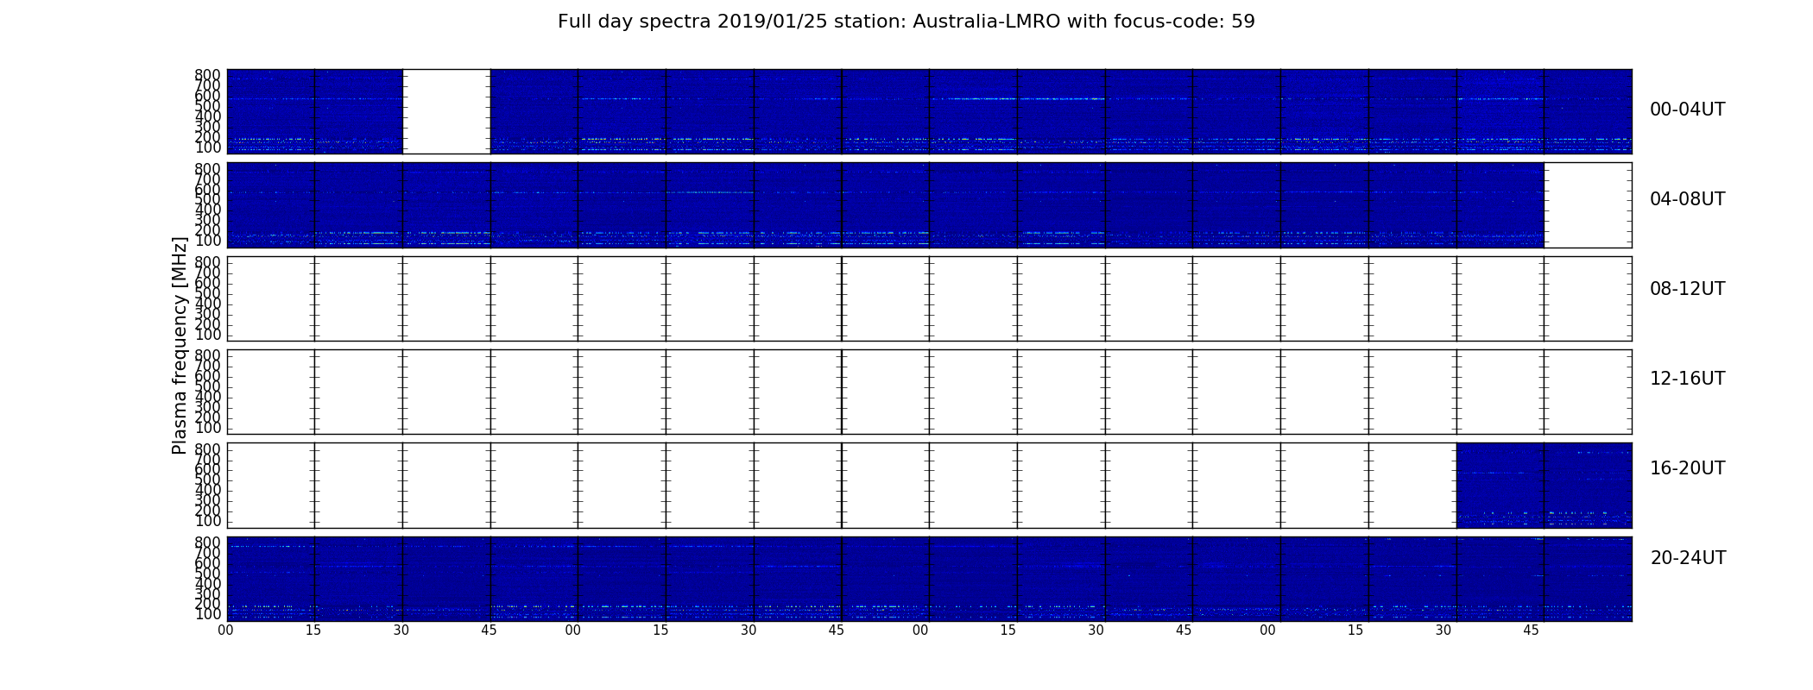Select the 'Plasma frequency [MHz]' axis label
1813x690 pixels.
tap(180, 345)
